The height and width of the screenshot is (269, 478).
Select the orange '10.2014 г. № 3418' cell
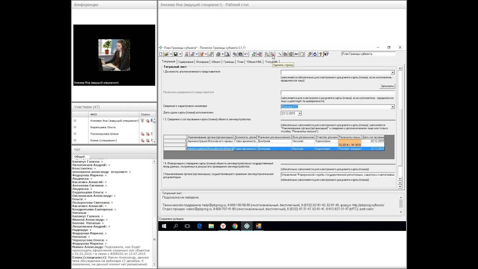tap(350, 145)
